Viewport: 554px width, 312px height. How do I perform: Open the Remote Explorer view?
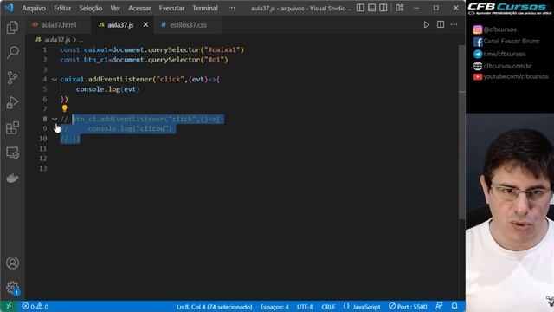pyautogui.click(x=12, y=153)
